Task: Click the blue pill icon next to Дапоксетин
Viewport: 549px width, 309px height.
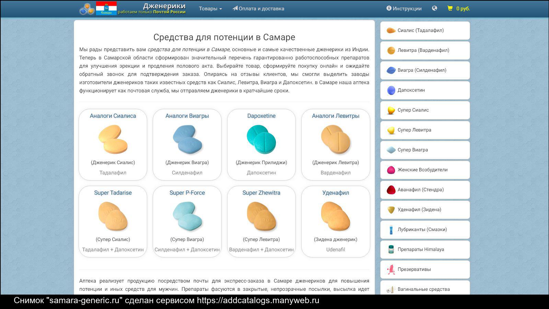Action: pos(391,90)
